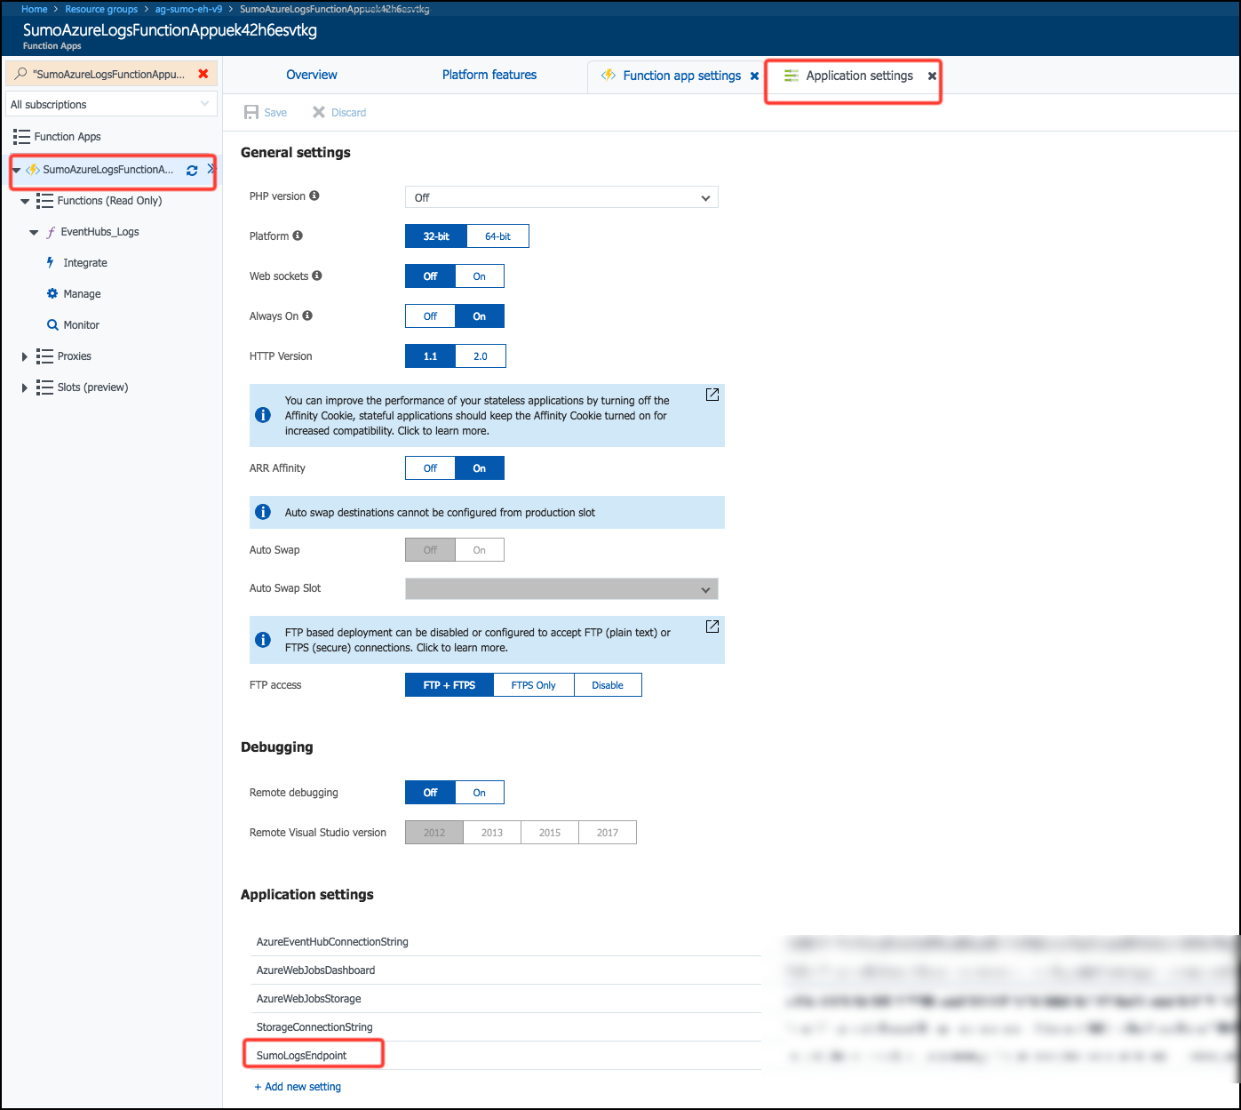Clear the search box with red X
The height and width of the screenshot is (1110, 1241).
tap(203, 74)
